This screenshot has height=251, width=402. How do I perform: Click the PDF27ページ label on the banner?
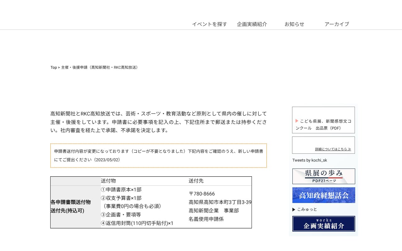point(323,180)
